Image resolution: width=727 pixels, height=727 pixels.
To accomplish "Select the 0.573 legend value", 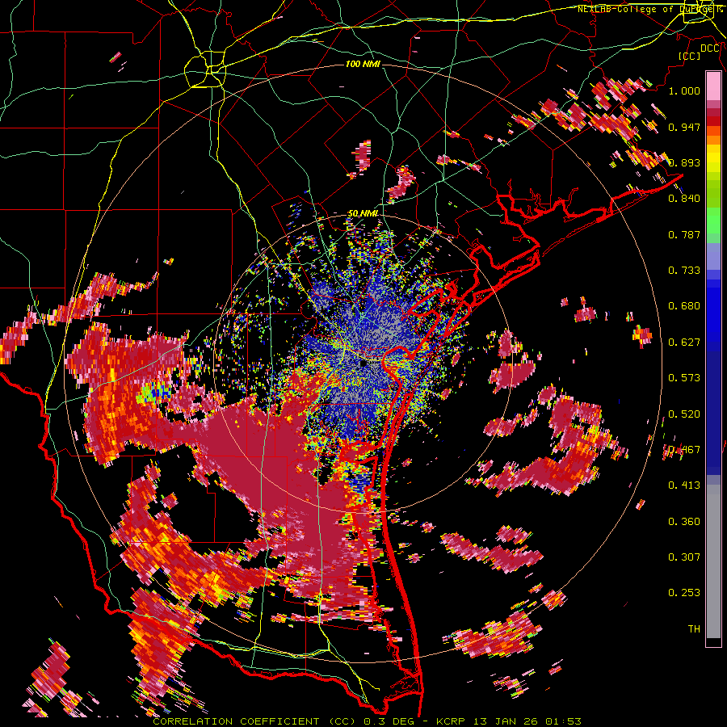I will click(x=684, y=378).
